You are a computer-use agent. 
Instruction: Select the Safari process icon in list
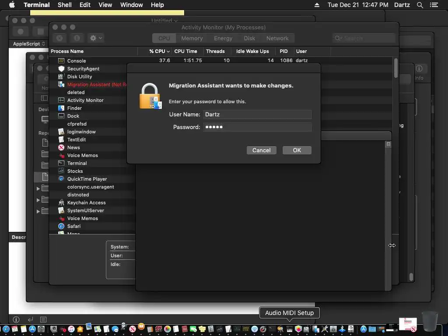click(x=61, y=226)
